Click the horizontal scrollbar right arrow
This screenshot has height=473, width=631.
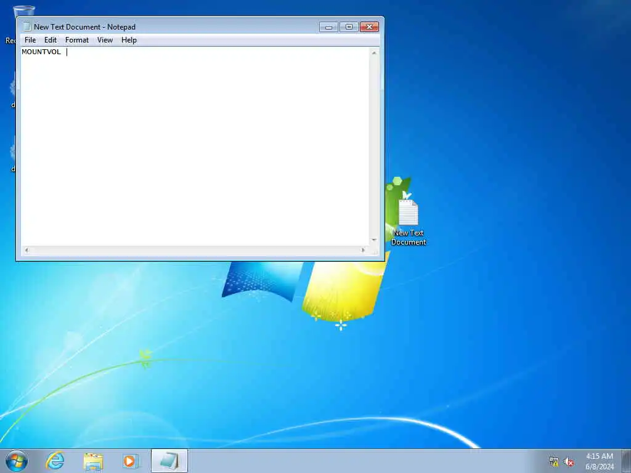(363, 250)
